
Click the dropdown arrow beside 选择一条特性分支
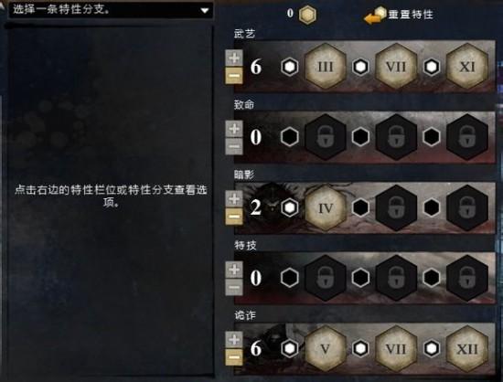coord(204,10)
